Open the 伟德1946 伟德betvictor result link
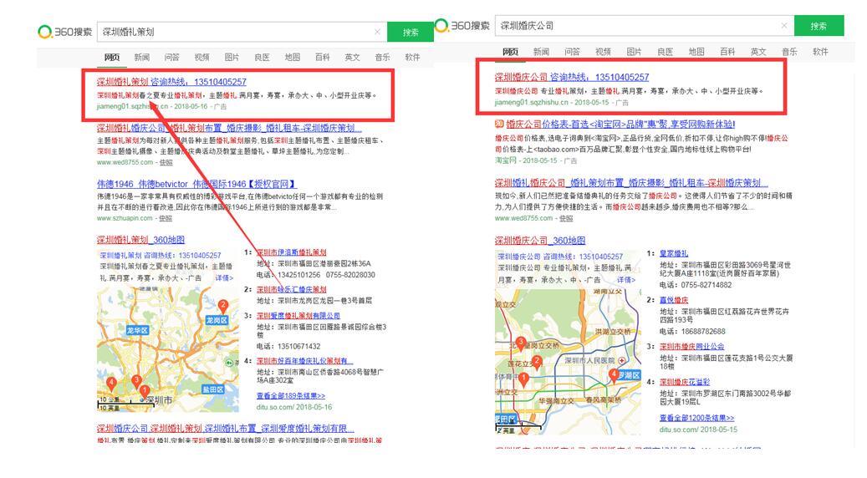Image resolution: width=867 pixels, height=478 pixels. click(x=196, y=184)
